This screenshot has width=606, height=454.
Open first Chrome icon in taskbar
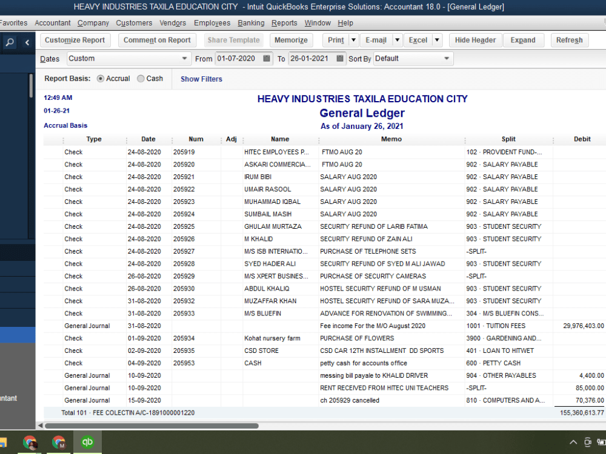point(30,442)
